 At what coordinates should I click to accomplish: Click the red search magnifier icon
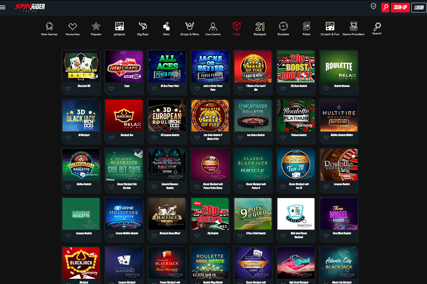pos(385,7)
